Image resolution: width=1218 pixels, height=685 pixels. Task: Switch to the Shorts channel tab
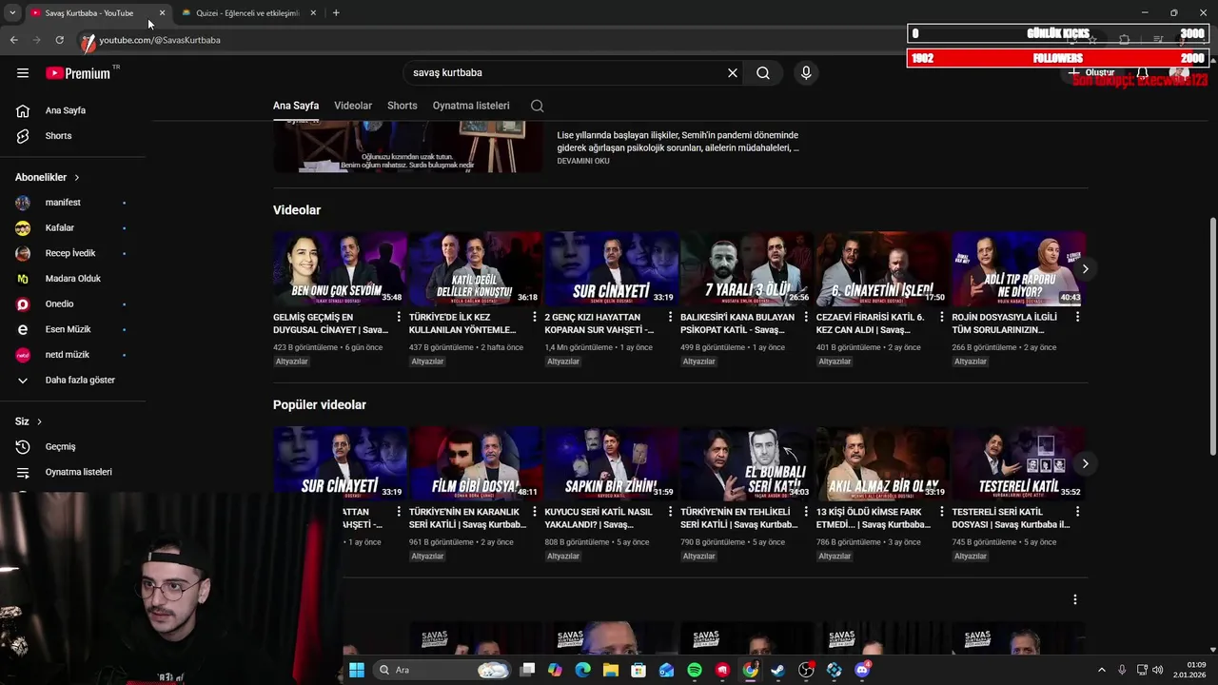403,106
